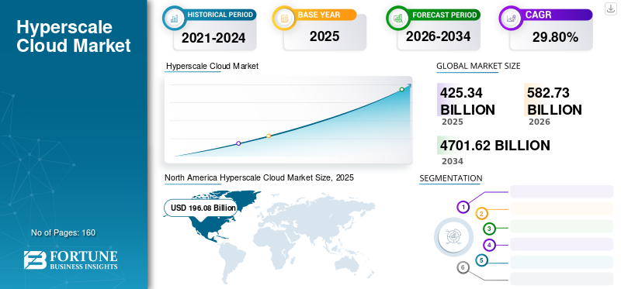
Task: Click the purple data point on chart
Action: [238, 143]
